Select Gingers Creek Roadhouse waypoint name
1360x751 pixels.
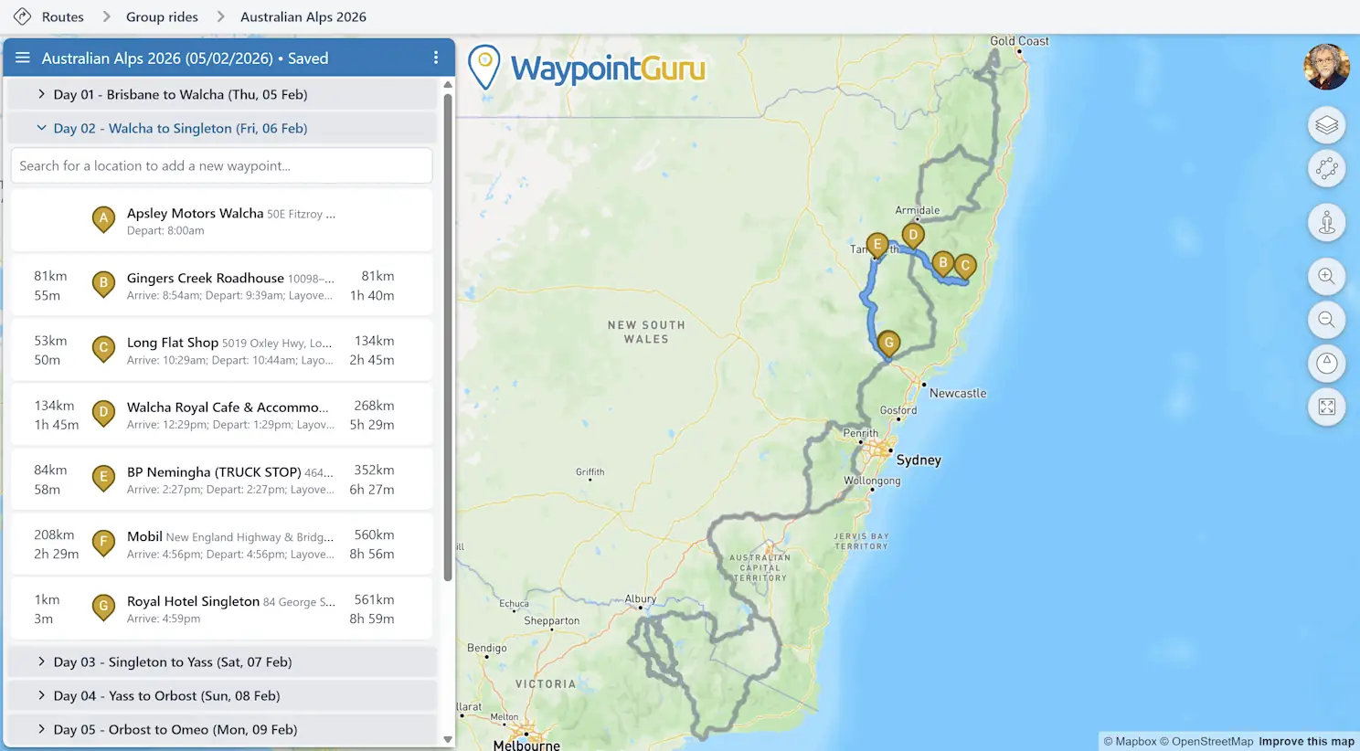point(206,278)
